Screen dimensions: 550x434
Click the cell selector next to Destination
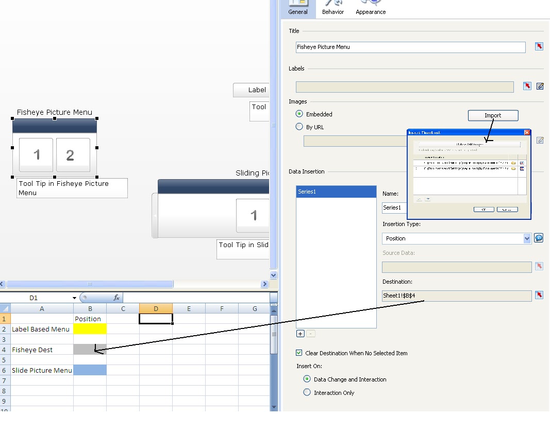click(539, 296)
